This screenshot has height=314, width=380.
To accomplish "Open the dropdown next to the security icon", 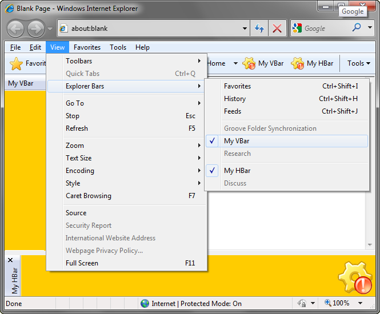I will pos(313,303).
